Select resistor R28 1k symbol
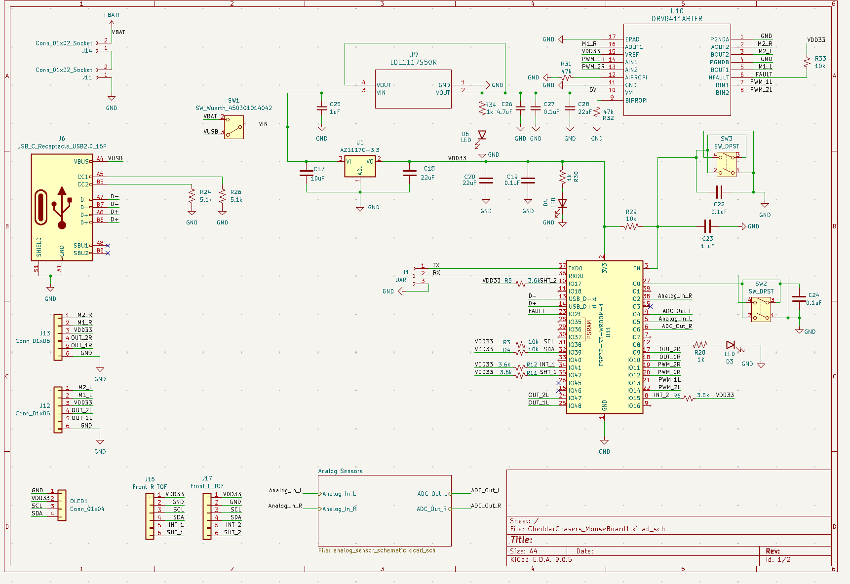The image size is (850, 584). [700, 345]
